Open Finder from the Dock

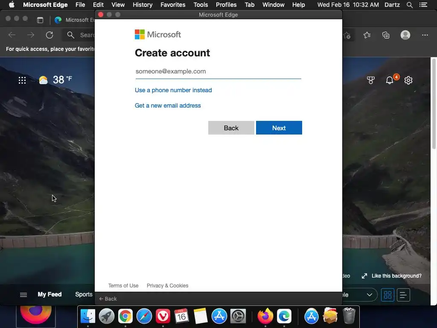click(x=88, y=316)
